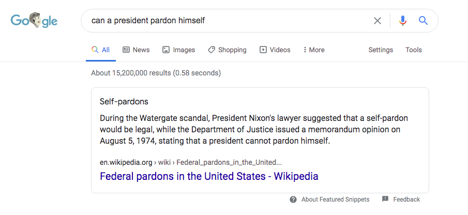Screen dimensions: 468x215
Task: Submit search using magnifying glass icon
Action: (x=423, y=21)
